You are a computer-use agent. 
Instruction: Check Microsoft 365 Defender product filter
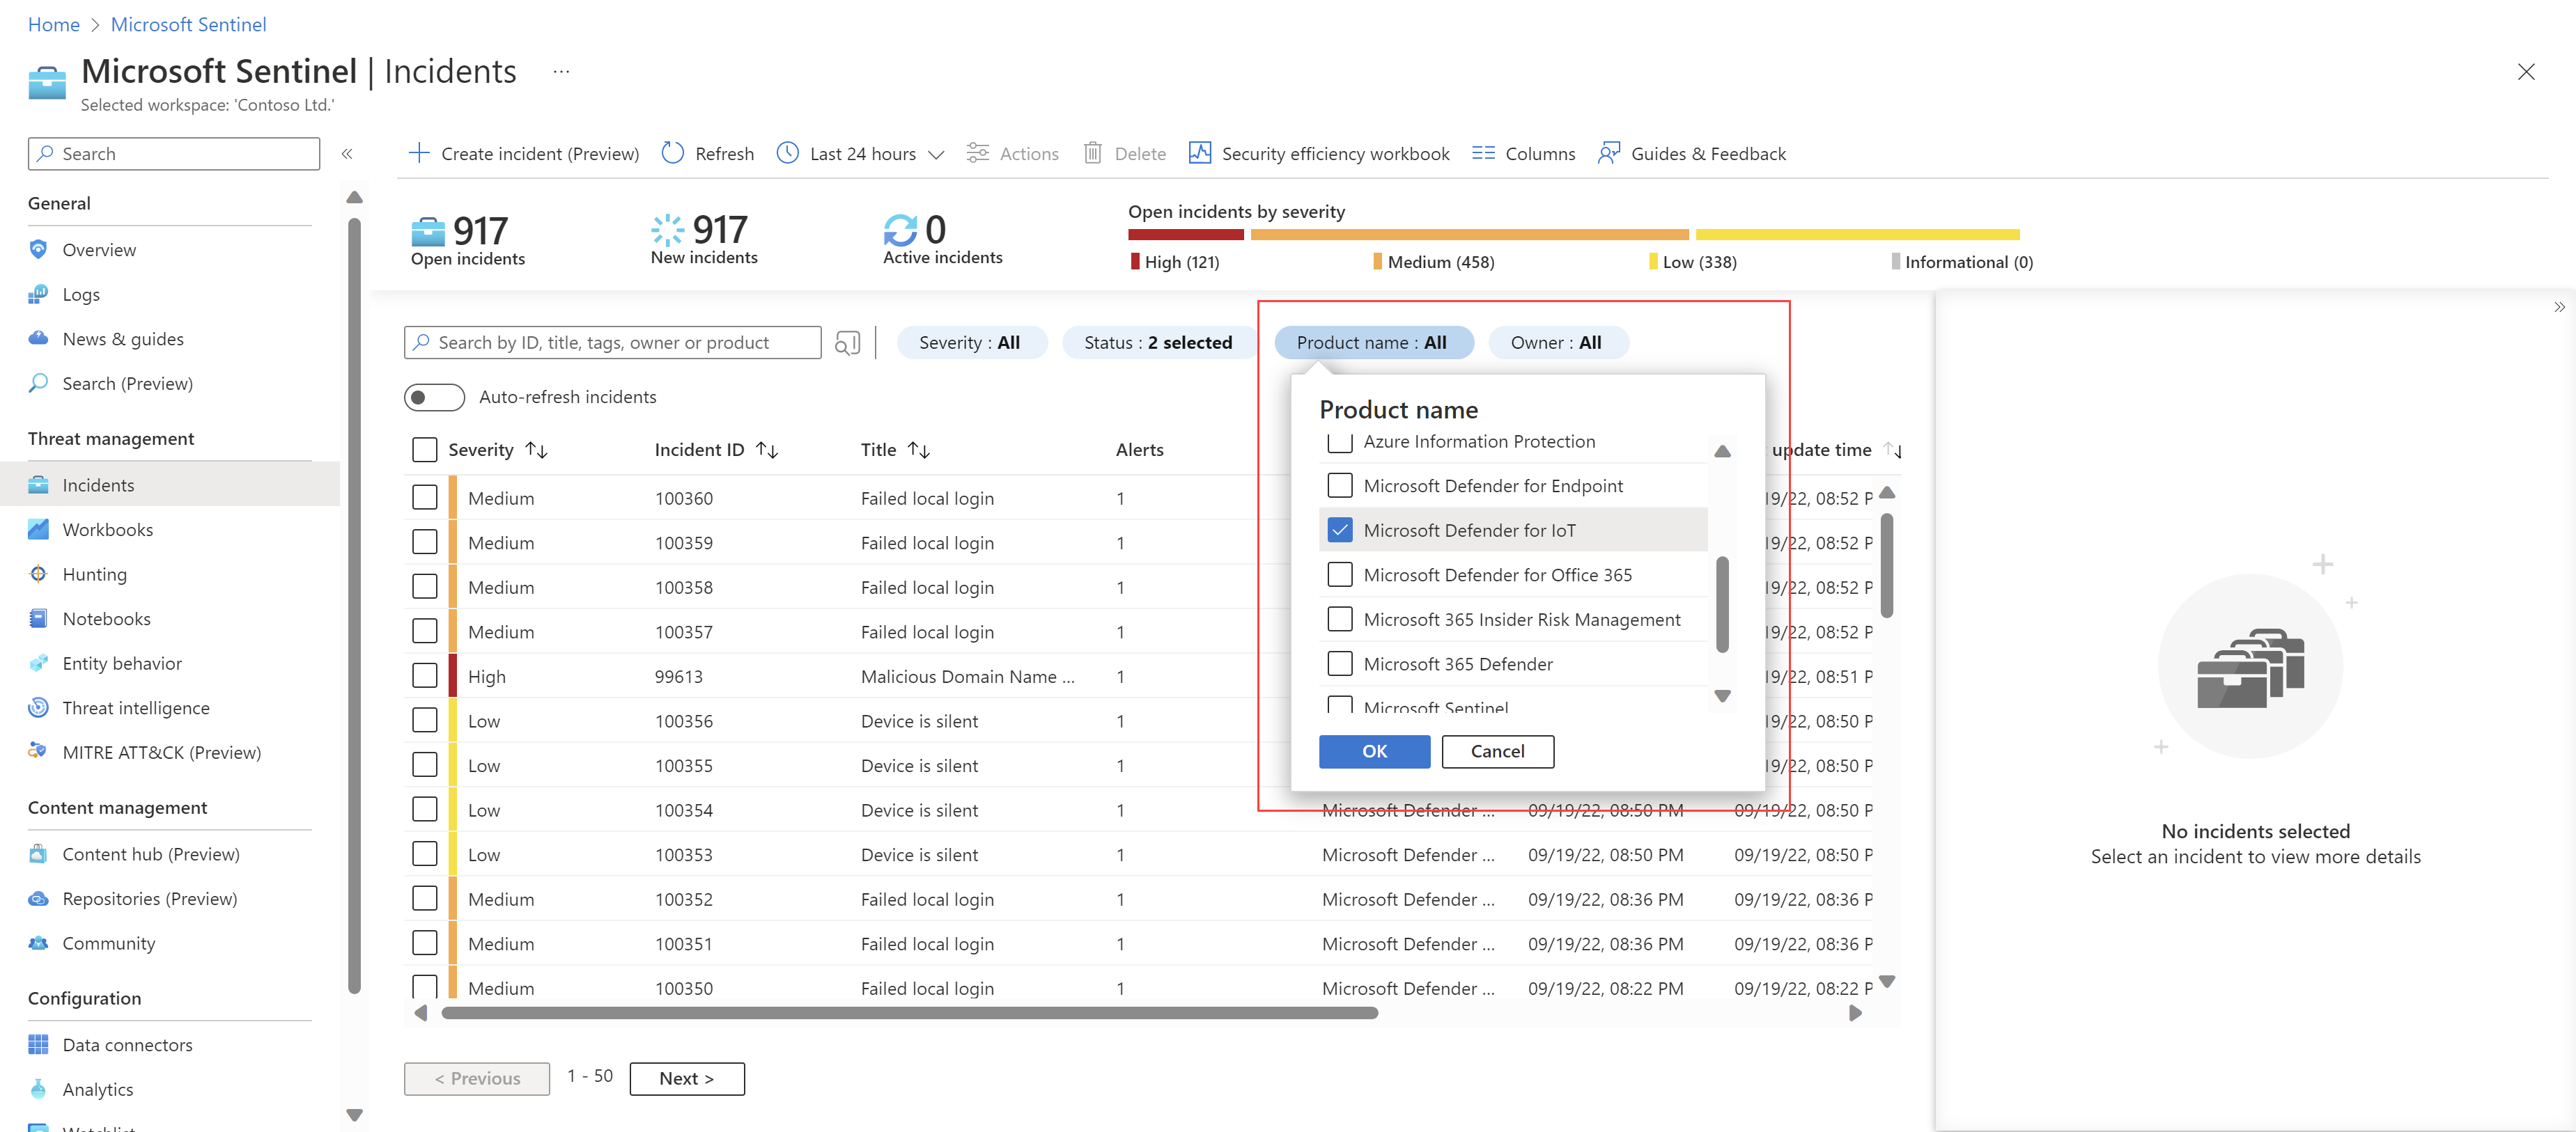pos(1340,663)
